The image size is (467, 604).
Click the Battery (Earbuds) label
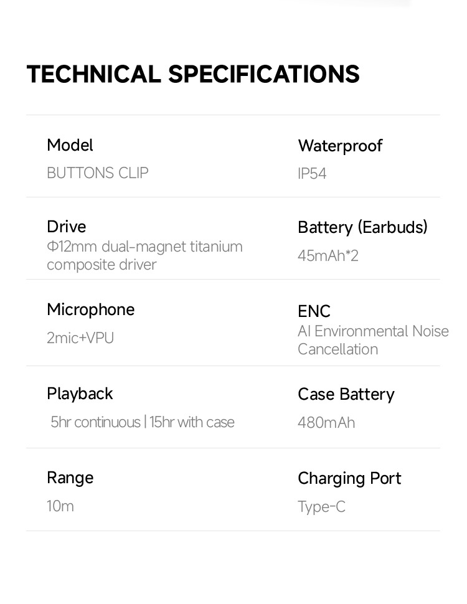pos(362,227)
